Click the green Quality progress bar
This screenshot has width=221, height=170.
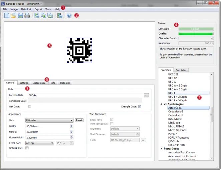196,34
